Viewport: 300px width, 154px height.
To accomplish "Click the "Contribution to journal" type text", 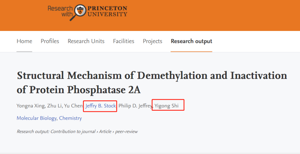I will tap(73, 132).
